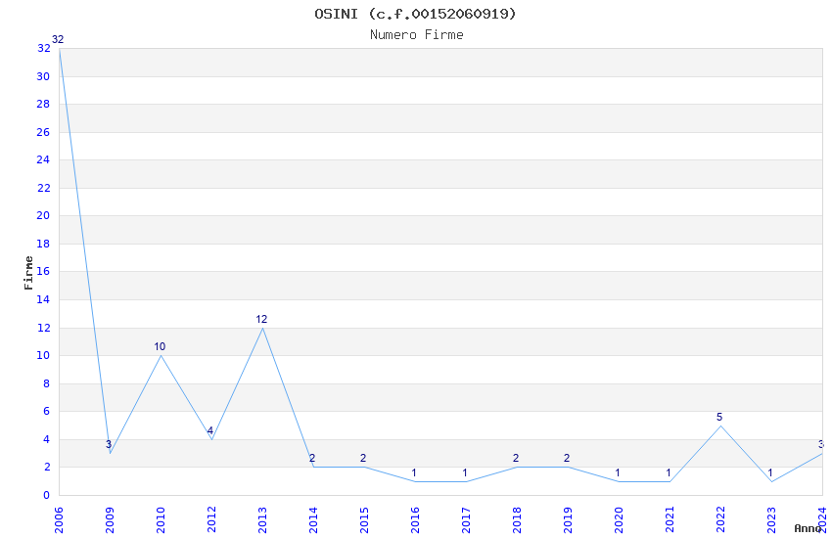
Task: Click data value 32 above the 2006 point
Action: (x=58, y=39)
